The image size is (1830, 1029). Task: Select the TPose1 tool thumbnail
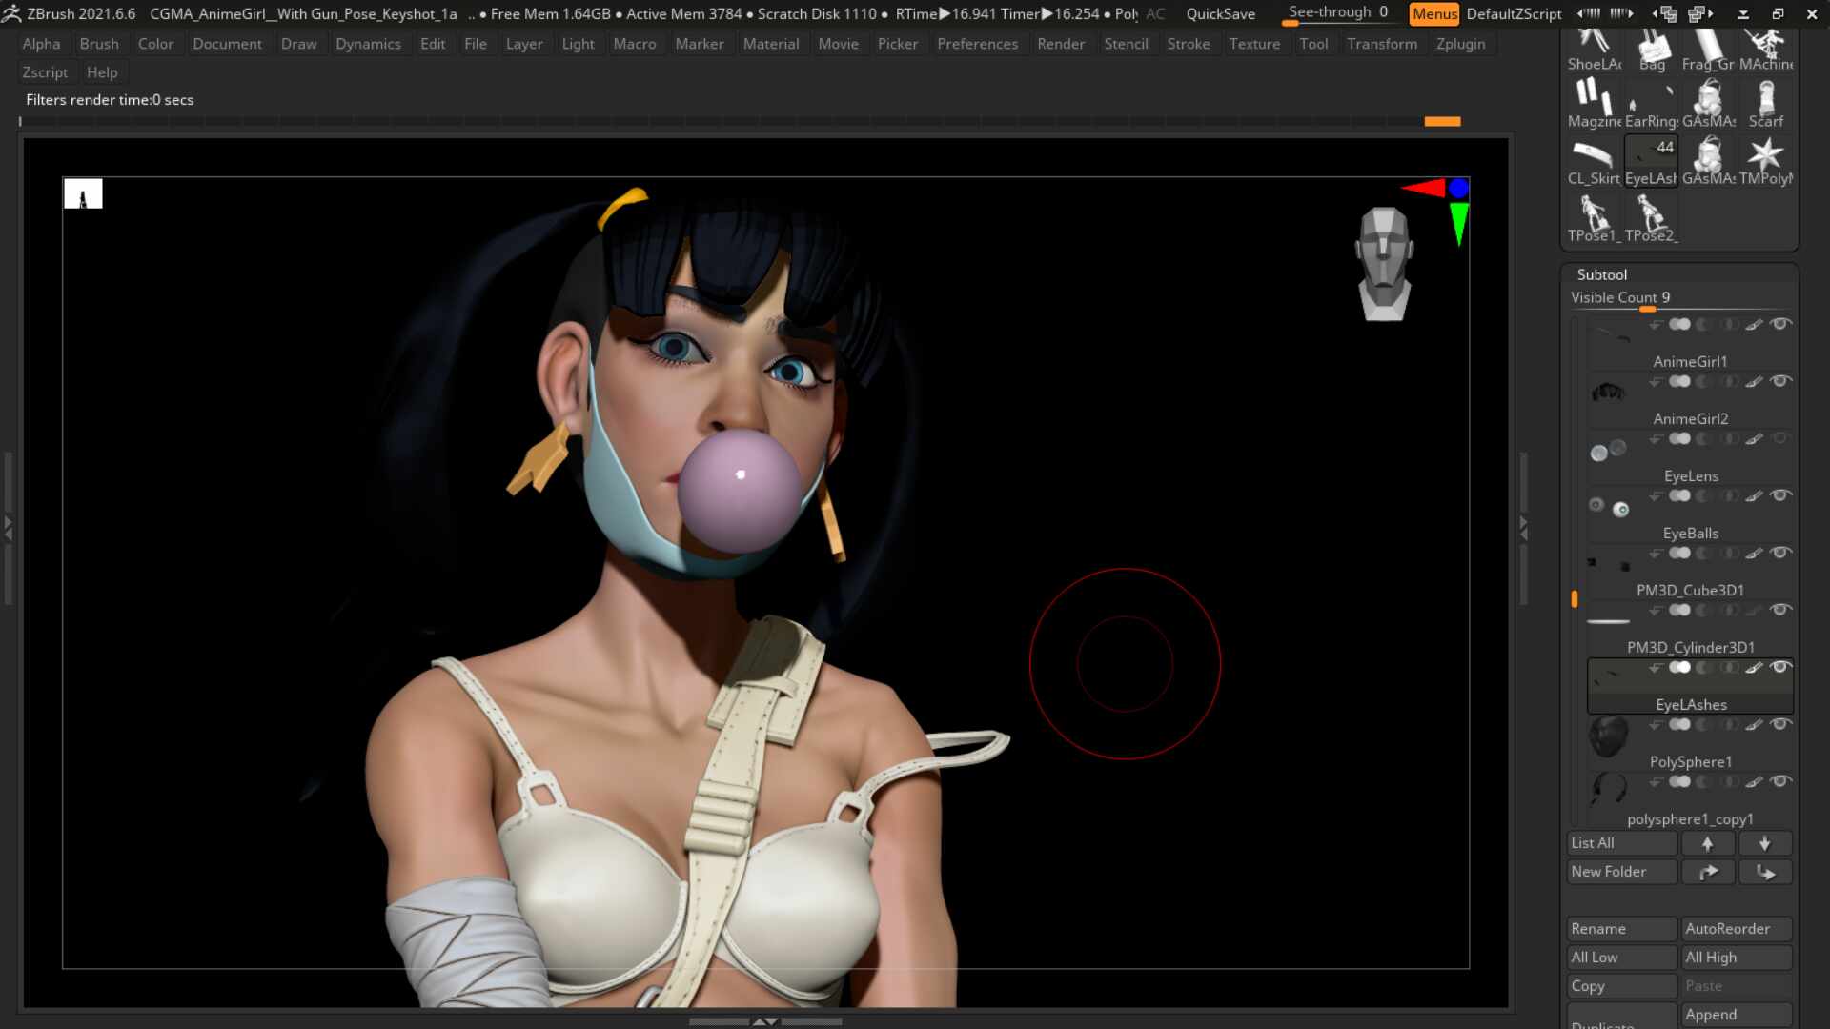click(x=1594, y=218)
